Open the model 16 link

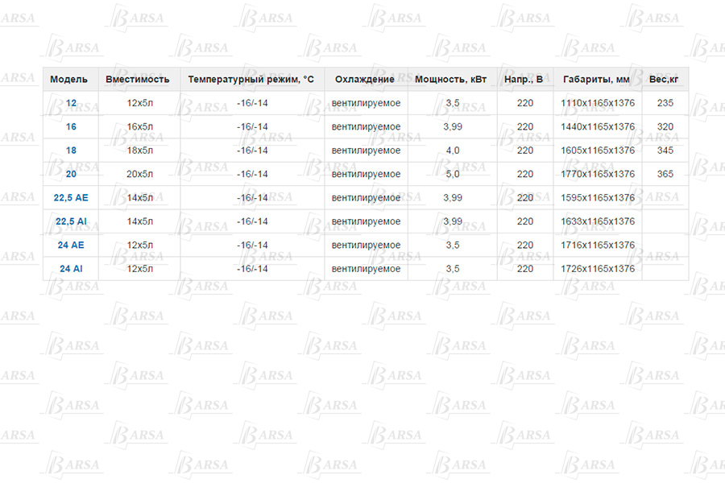(71, 127)
